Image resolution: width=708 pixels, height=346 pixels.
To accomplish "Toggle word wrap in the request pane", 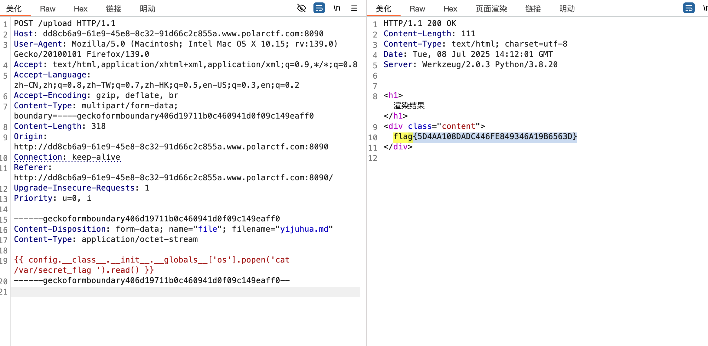I will coord(319,8).
